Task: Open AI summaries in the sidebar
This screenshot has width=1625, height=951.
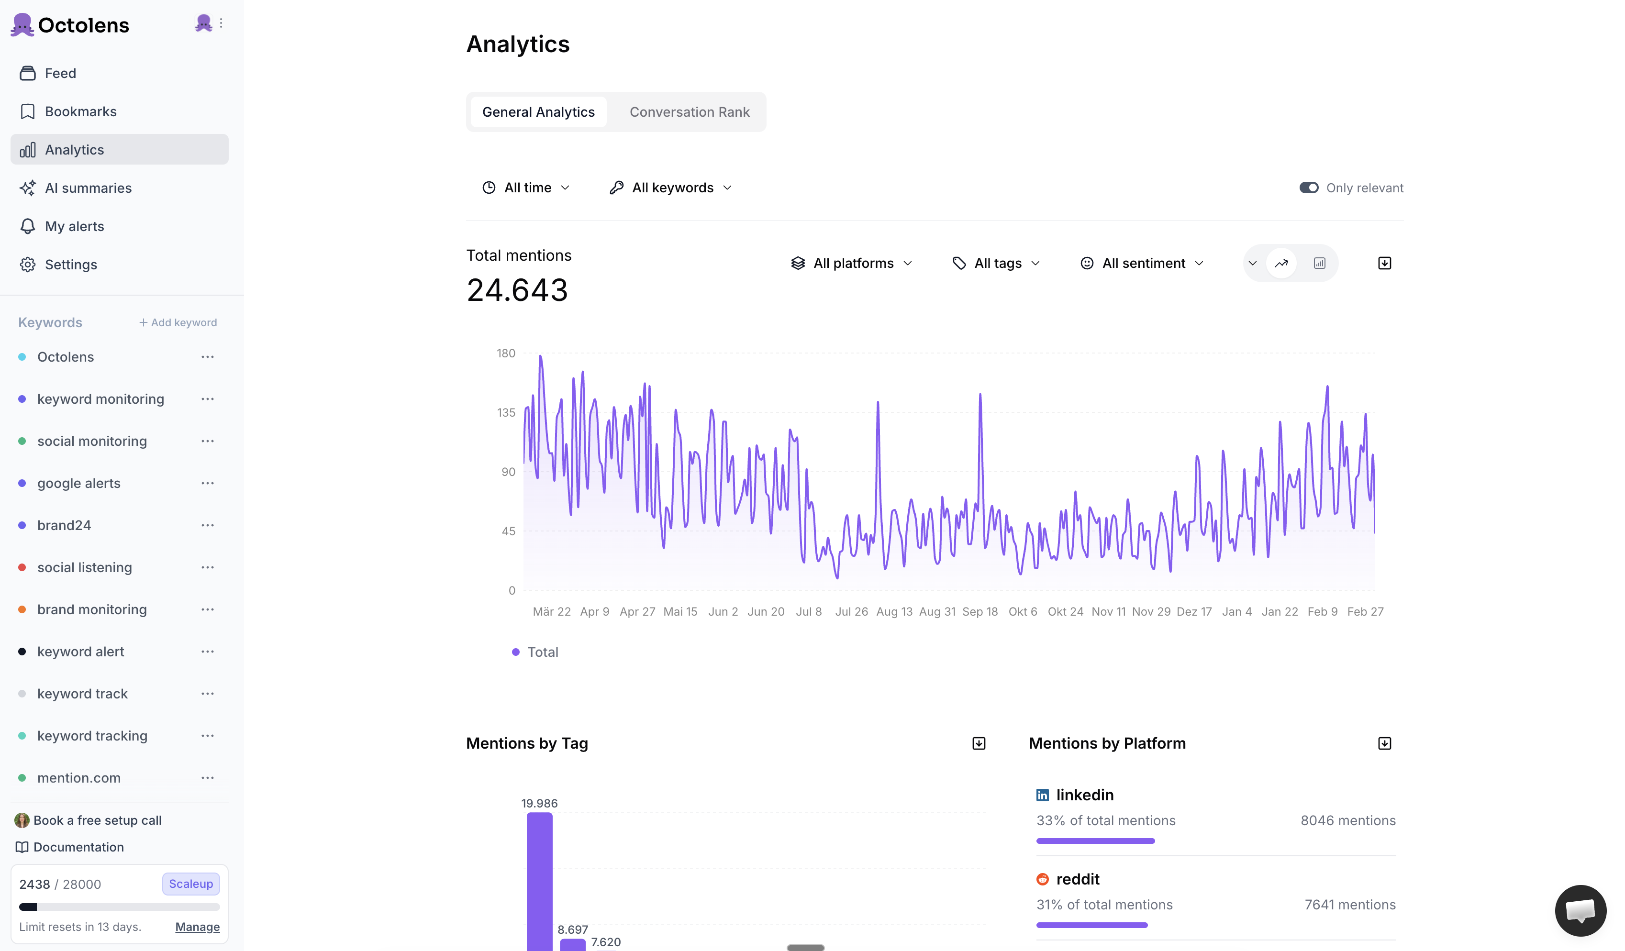Action: point(88,188)
